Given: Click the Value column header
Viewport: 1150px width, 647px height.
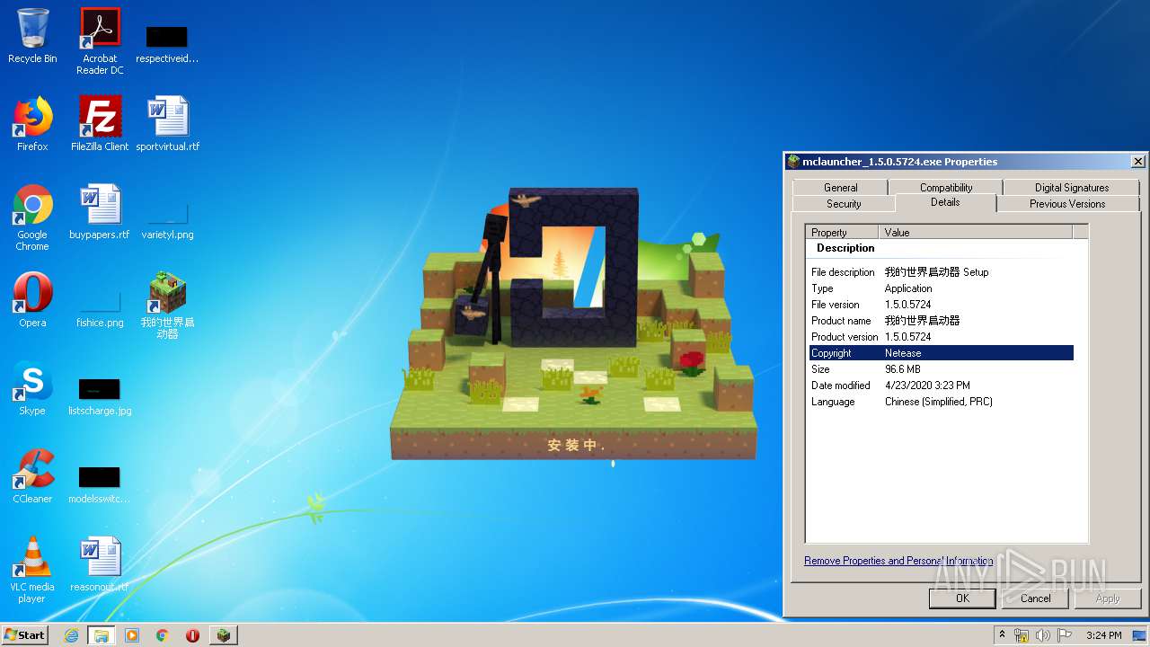Looking at the screenshot, I should point(976,233).
